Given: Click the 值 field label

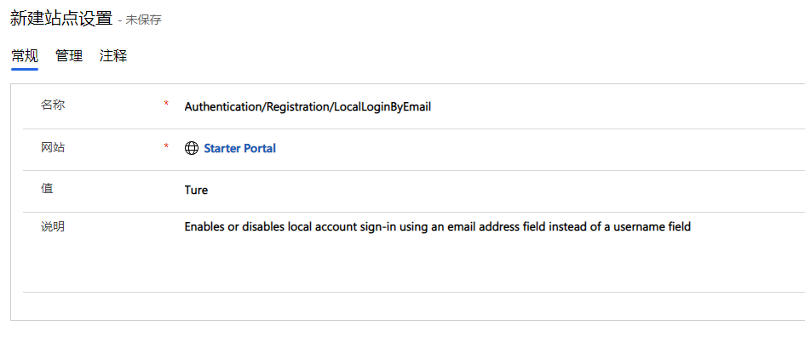Looking at the screenshot, I should 47,189.
